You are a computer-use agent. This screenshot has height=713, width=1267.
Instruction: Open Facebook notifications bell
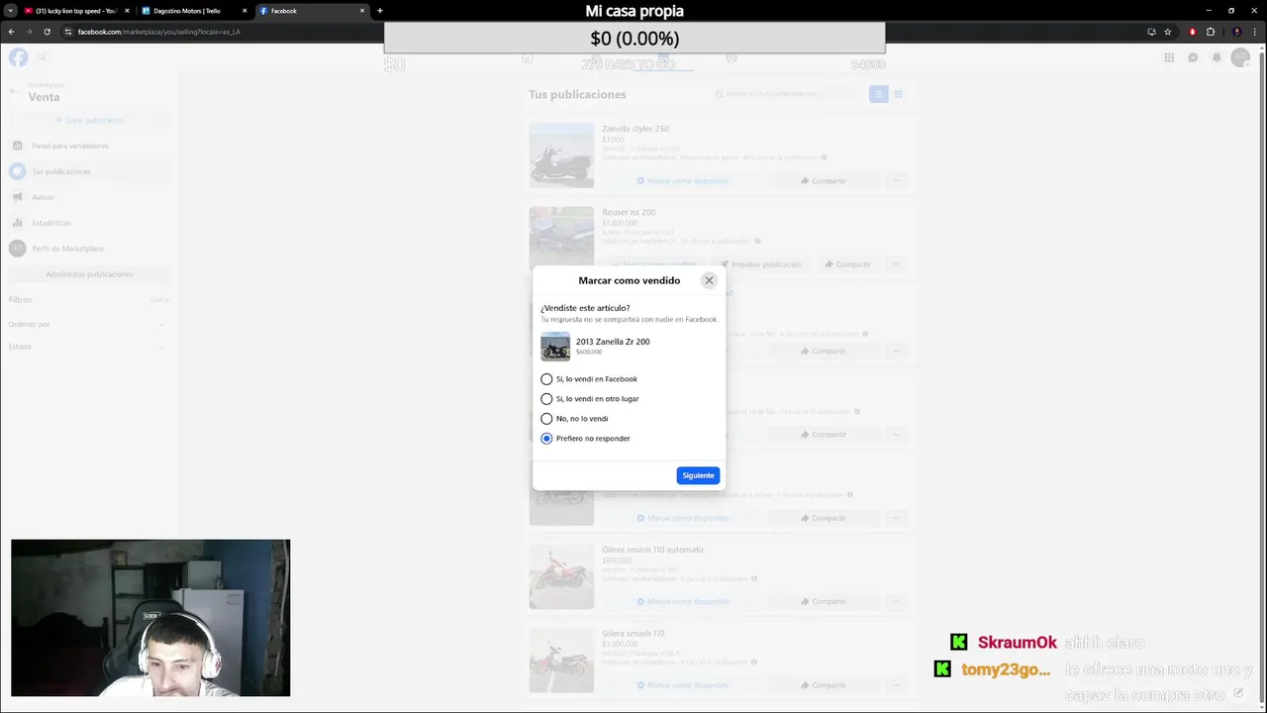pyautogui.click(x=1217, y=57)
